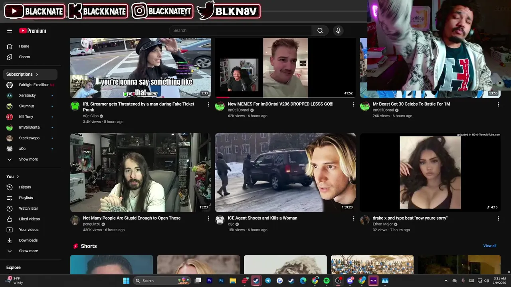
Task: Open New MEMES For ImDOntai video thumbnail
Action: [x=285, y=68]
